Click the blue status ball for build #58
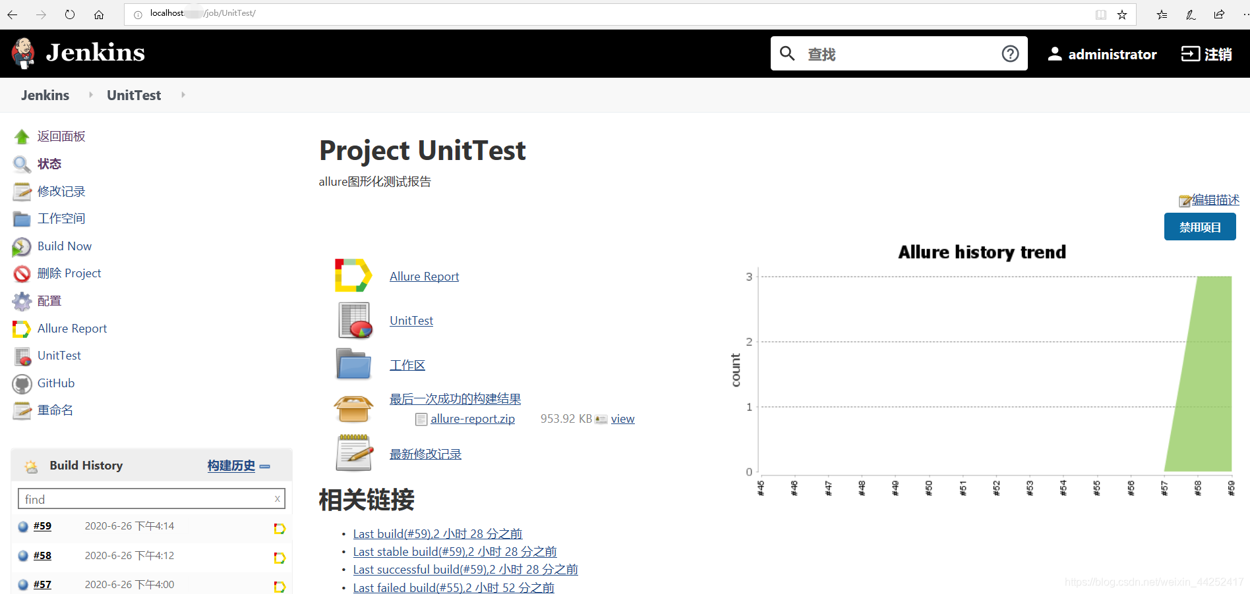 23,556
